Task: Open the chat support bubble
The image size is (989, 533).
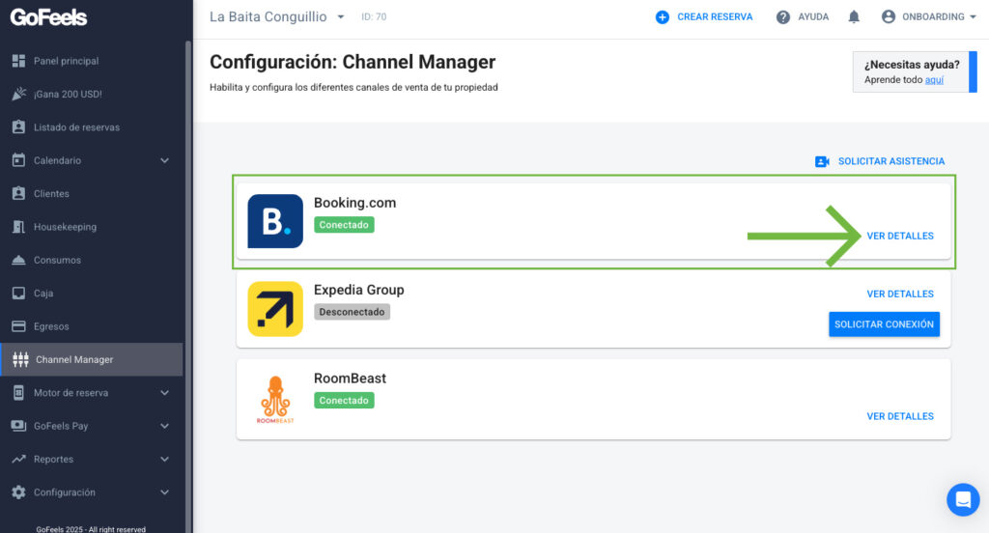Action: [963, 499]
